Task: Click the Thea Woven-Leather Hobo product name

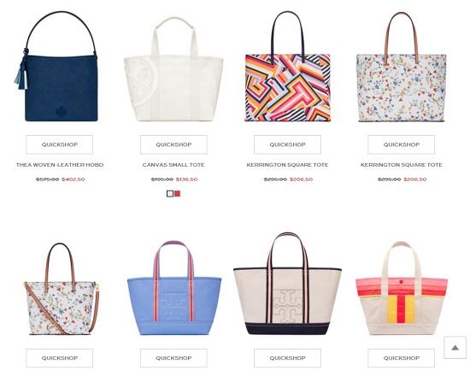Action: coord(60,165)
